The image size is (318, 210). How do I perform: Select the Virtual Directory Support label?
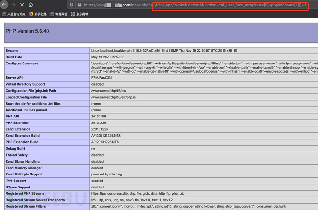25,84
